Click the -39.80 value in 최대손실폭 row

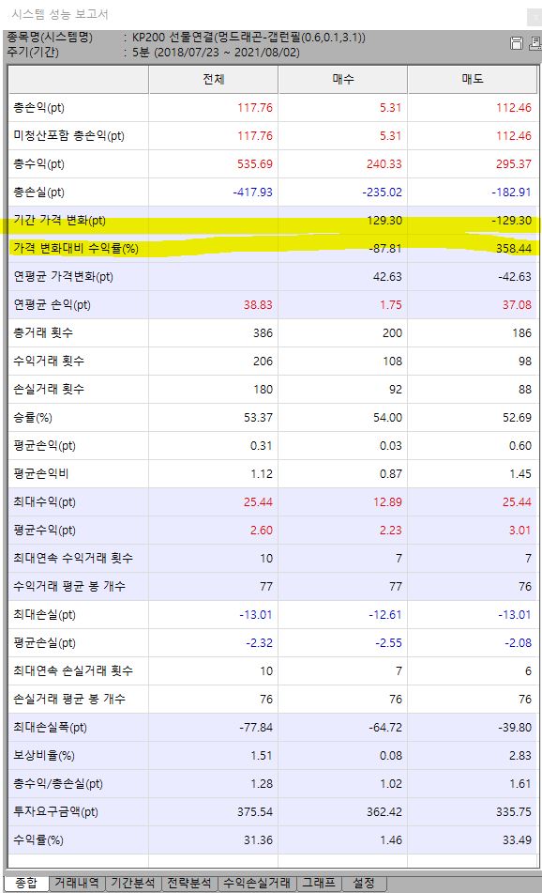coord(515,728)
